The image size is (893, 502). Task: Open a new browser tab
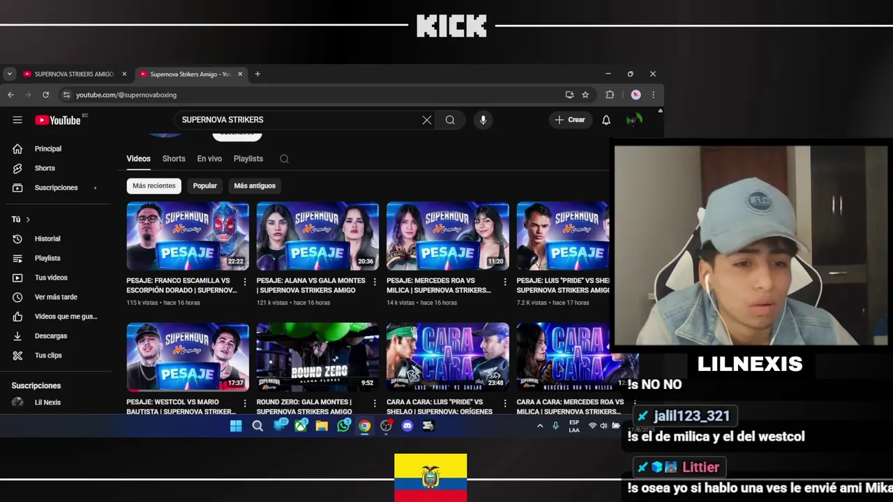[x=257, y=74]
